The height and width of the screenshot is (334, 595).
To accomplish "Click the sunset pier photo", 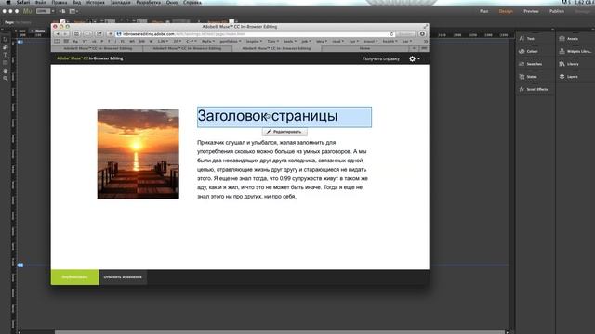I will coord(139,154).
